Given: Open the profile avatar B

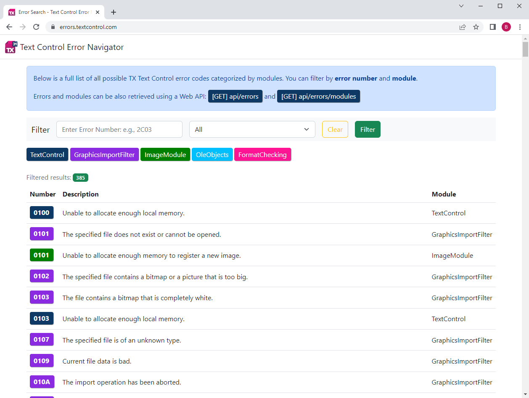Looking at the screenshot, I should click(x=506, y=27).
